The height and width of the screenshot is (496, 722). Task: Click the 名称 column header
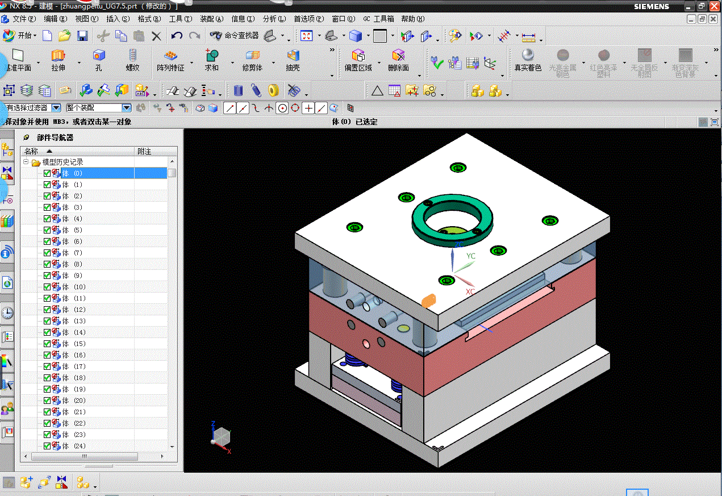tap(32, 151)
